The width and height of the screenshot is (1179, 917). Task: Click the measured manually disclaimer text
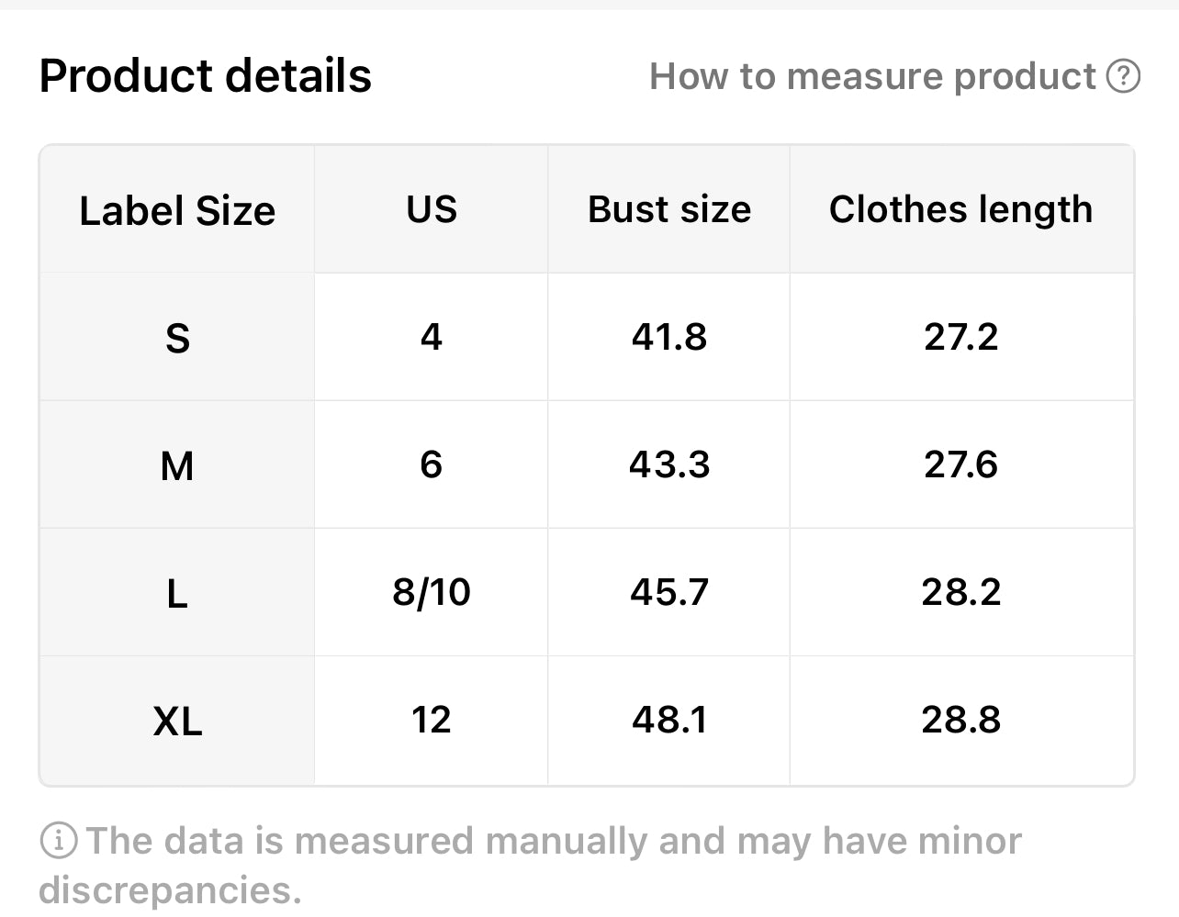tap(530, 866)
